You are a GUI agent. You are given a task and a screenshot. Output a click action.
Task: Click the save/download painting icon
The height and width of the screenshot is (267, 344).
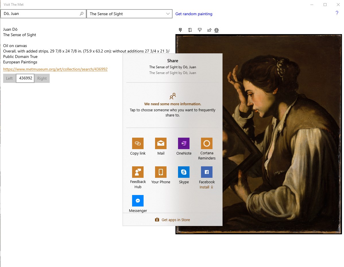click(x=180, y=30)
